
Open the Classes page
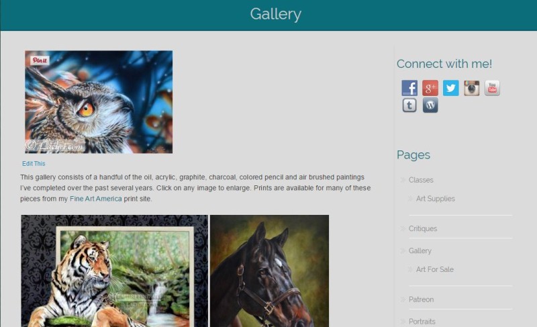click(x=421, y=180)
